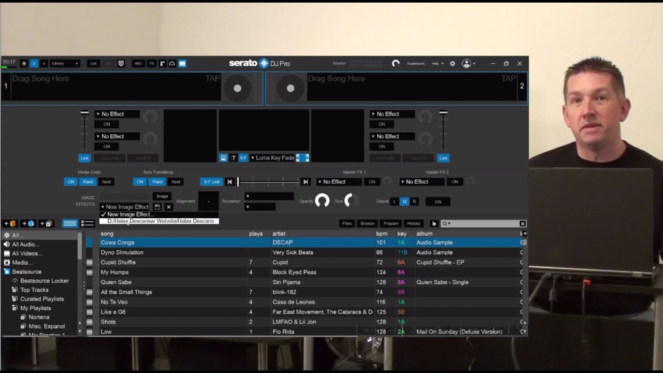Click the All Videos library icon
This screenshot has width=663, height=373.
coord(7,253)
